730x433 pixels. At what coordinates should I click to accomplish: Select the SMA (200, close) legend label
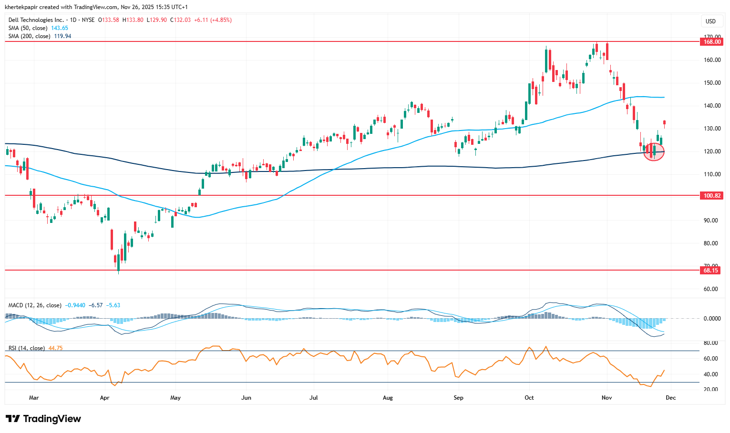tap(30, 36)
